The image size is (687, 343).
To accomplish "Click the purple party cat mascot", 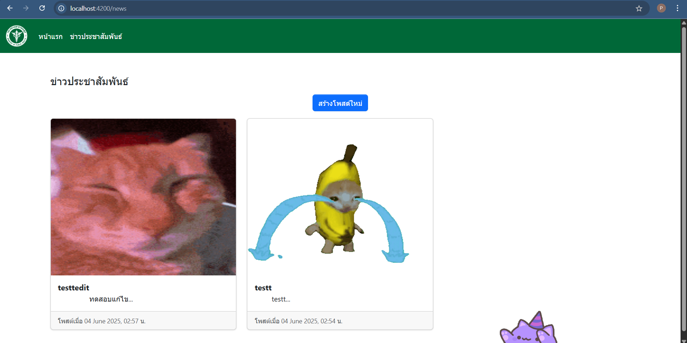I will 529,328.
